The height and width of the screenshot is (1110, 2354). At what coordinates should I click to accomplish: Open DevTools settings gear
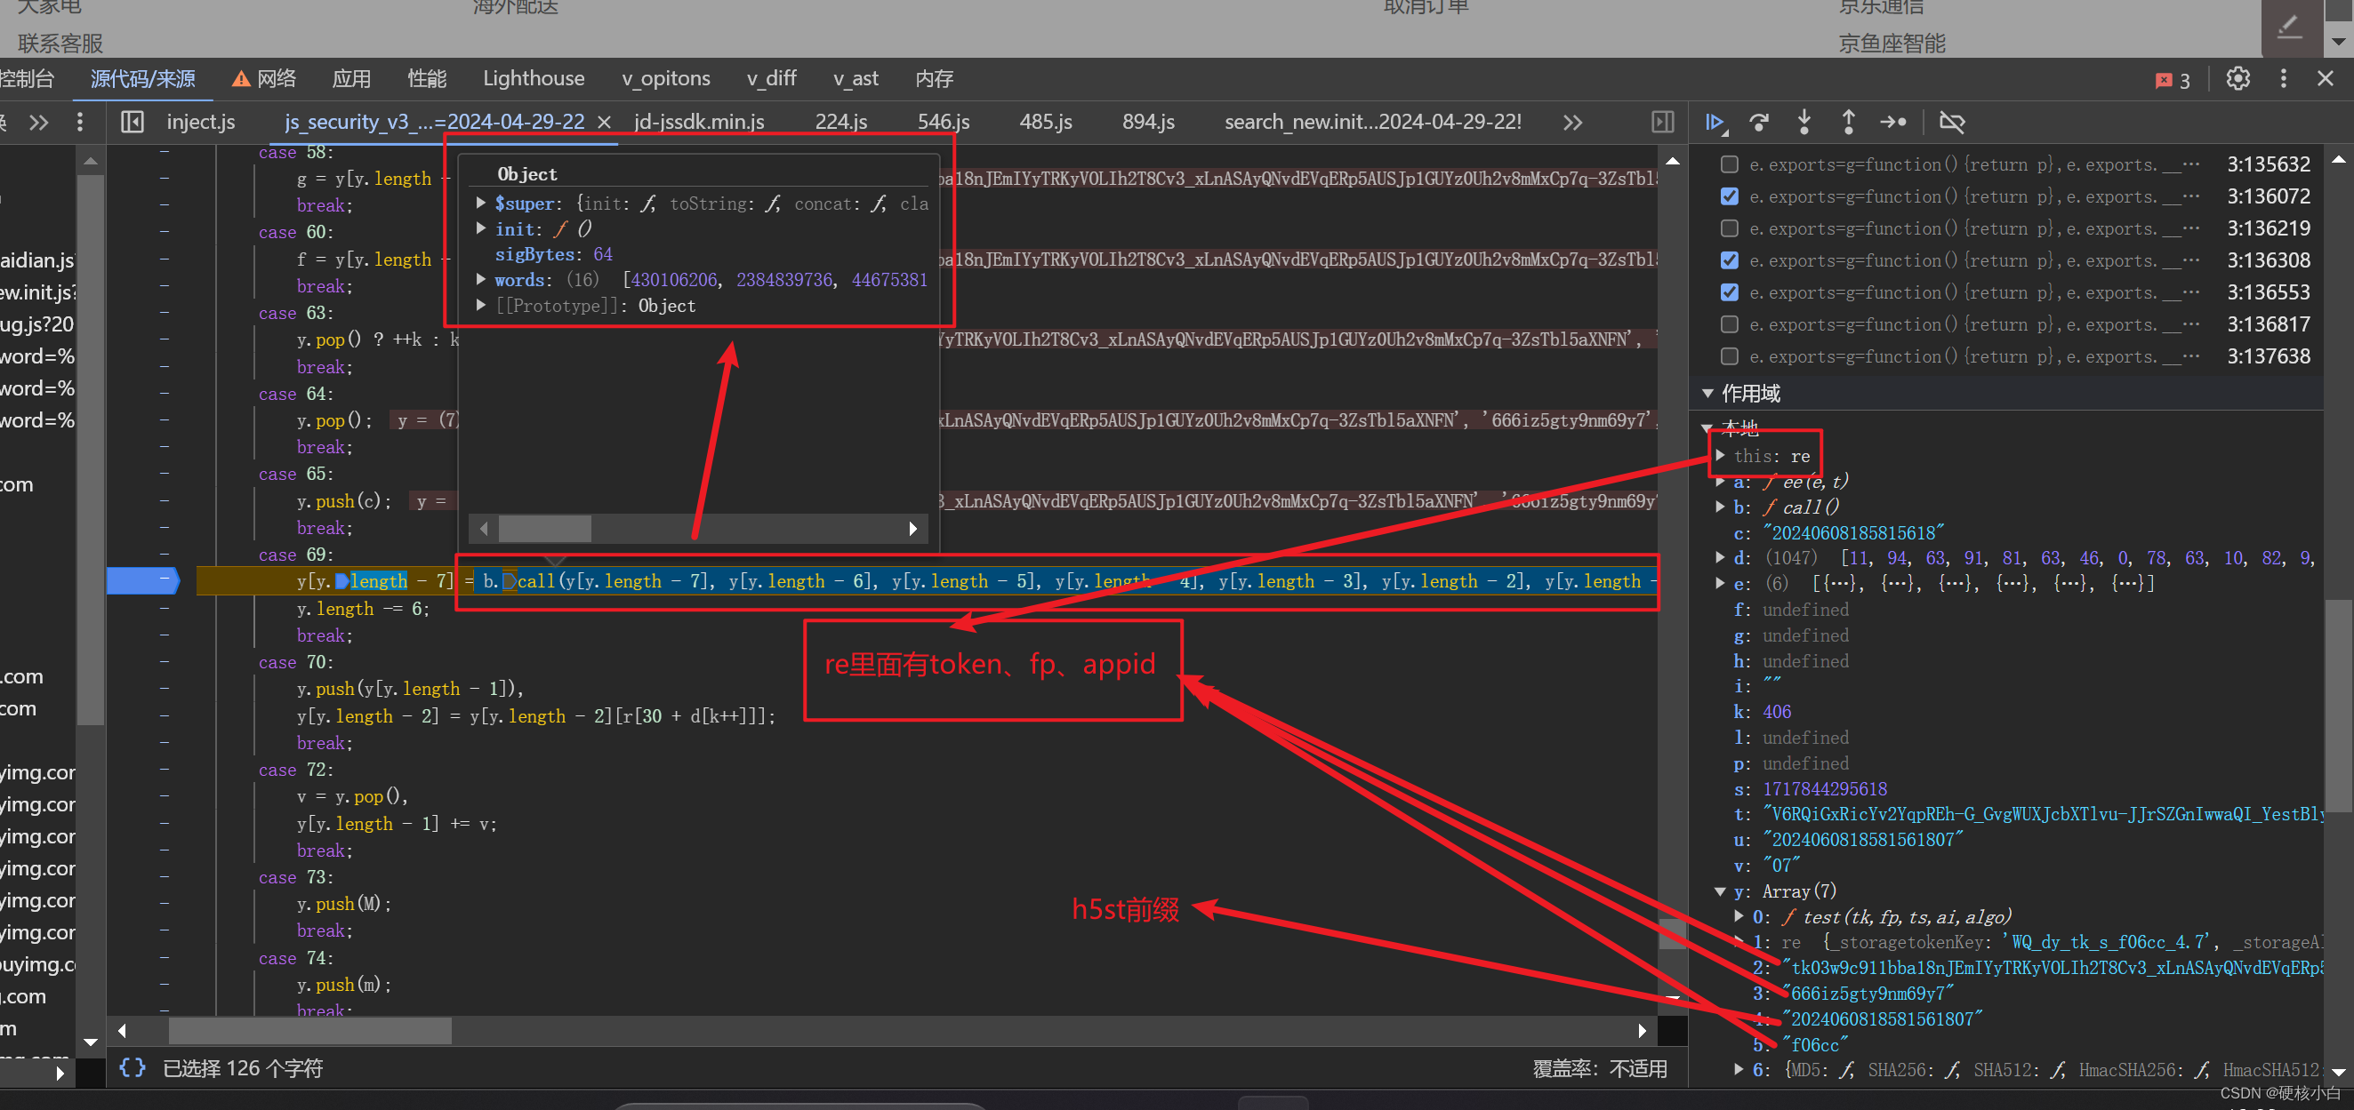[x=2237, y=78]
